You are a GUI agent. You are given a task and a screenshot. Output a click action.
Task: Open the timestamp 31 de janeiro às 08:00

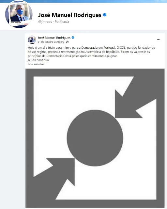click(x=51, y=42)
